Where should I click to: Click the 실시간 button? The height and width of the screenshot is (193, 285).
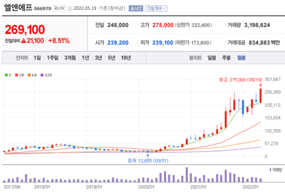136,8
